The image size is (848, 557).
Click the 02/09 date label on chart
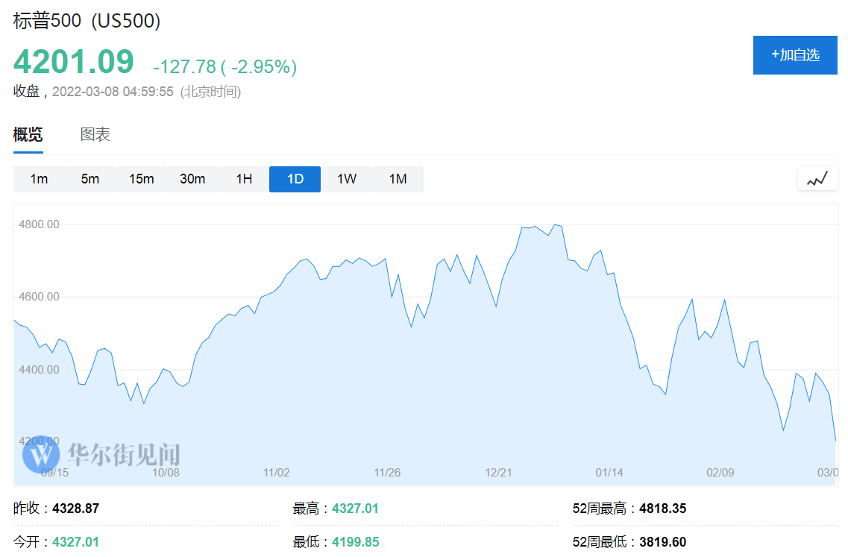(x=720, y=473)
